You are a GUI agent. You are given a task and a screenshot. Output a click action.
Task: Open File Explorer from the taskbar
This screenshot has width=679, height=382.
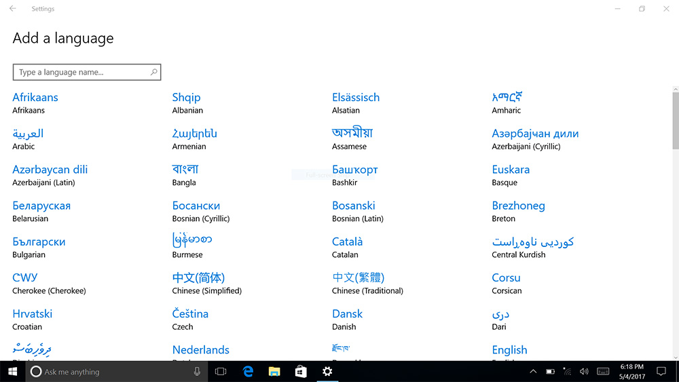tap(274, 371)
